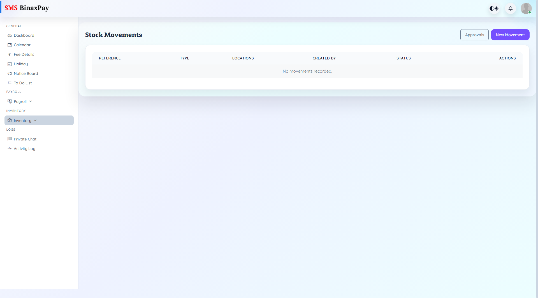Click the profile avatar with online status
Viewport: 538px width, 298px height.
coord(526,8)
